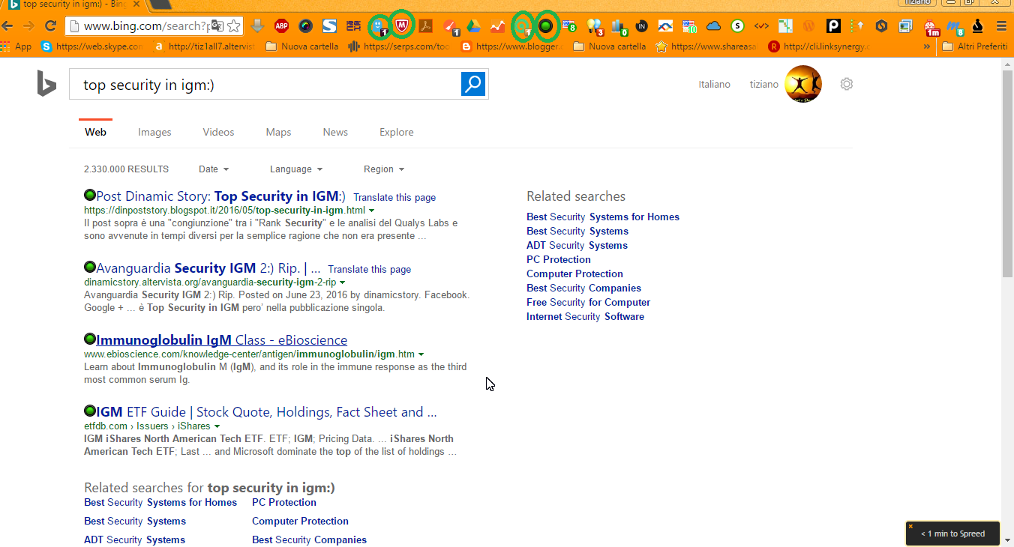Open the Date filter dropdown

[214, 169]
